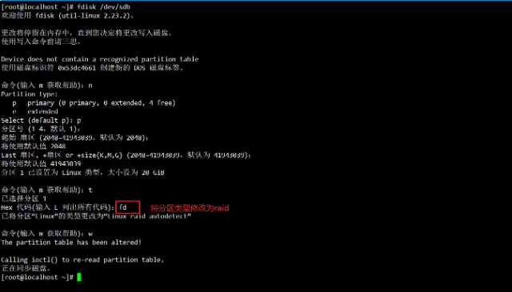Click the line showing size 20 GiB
Screen dimensions: 512x292
click(x=82, y=172)
